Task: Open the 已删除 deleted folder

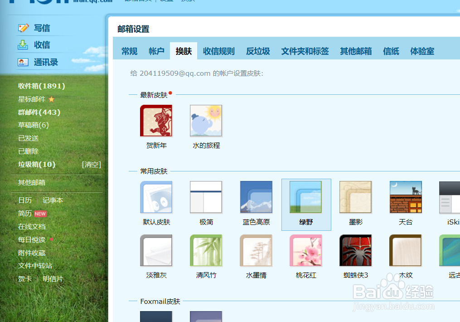Action: click(28, 151)
